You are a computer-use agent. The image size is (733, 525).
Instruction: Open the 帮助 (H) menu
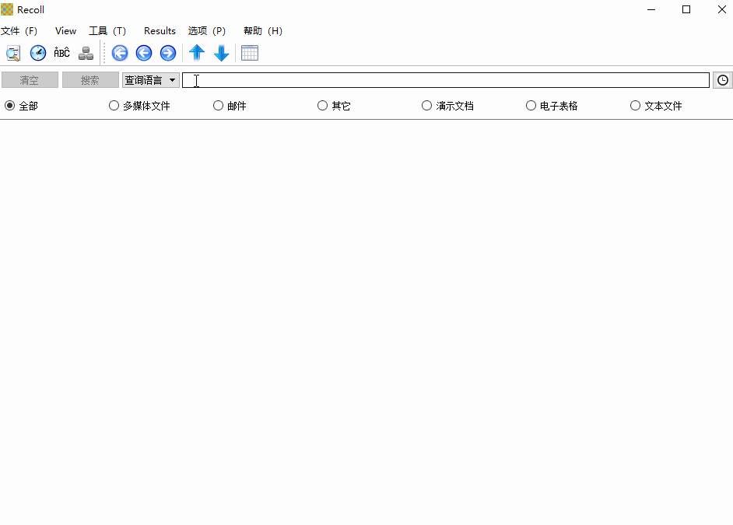(263, 31)
